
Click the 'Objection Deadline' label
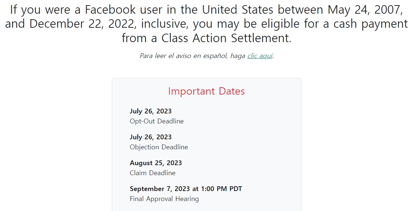pyautogui.click(x=159, y=147)
